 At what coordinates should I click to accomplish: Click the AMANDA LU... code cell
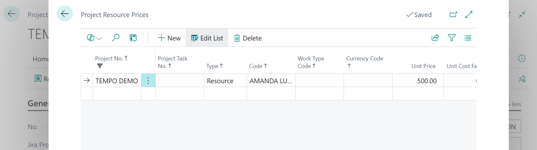coord(271,81)
